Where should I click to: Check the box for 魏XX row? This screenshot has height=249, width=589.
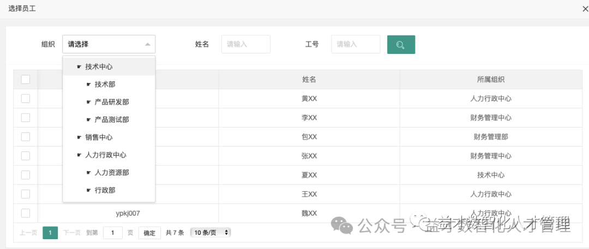(26, 214)
